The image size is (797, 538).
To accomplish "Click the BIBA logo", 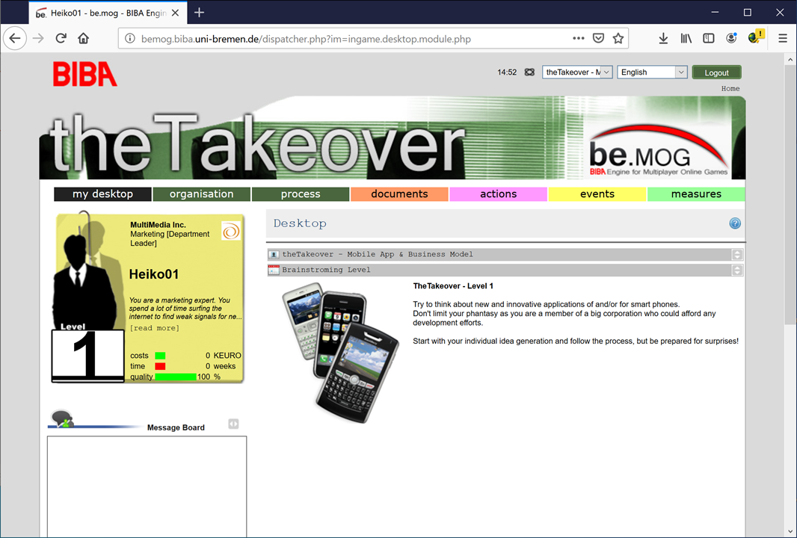I will (85, 74).
